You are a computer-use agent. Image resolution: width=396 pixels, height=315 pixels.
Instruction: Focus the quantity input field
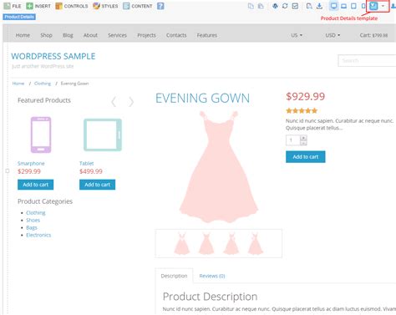[x=293, y=140]
